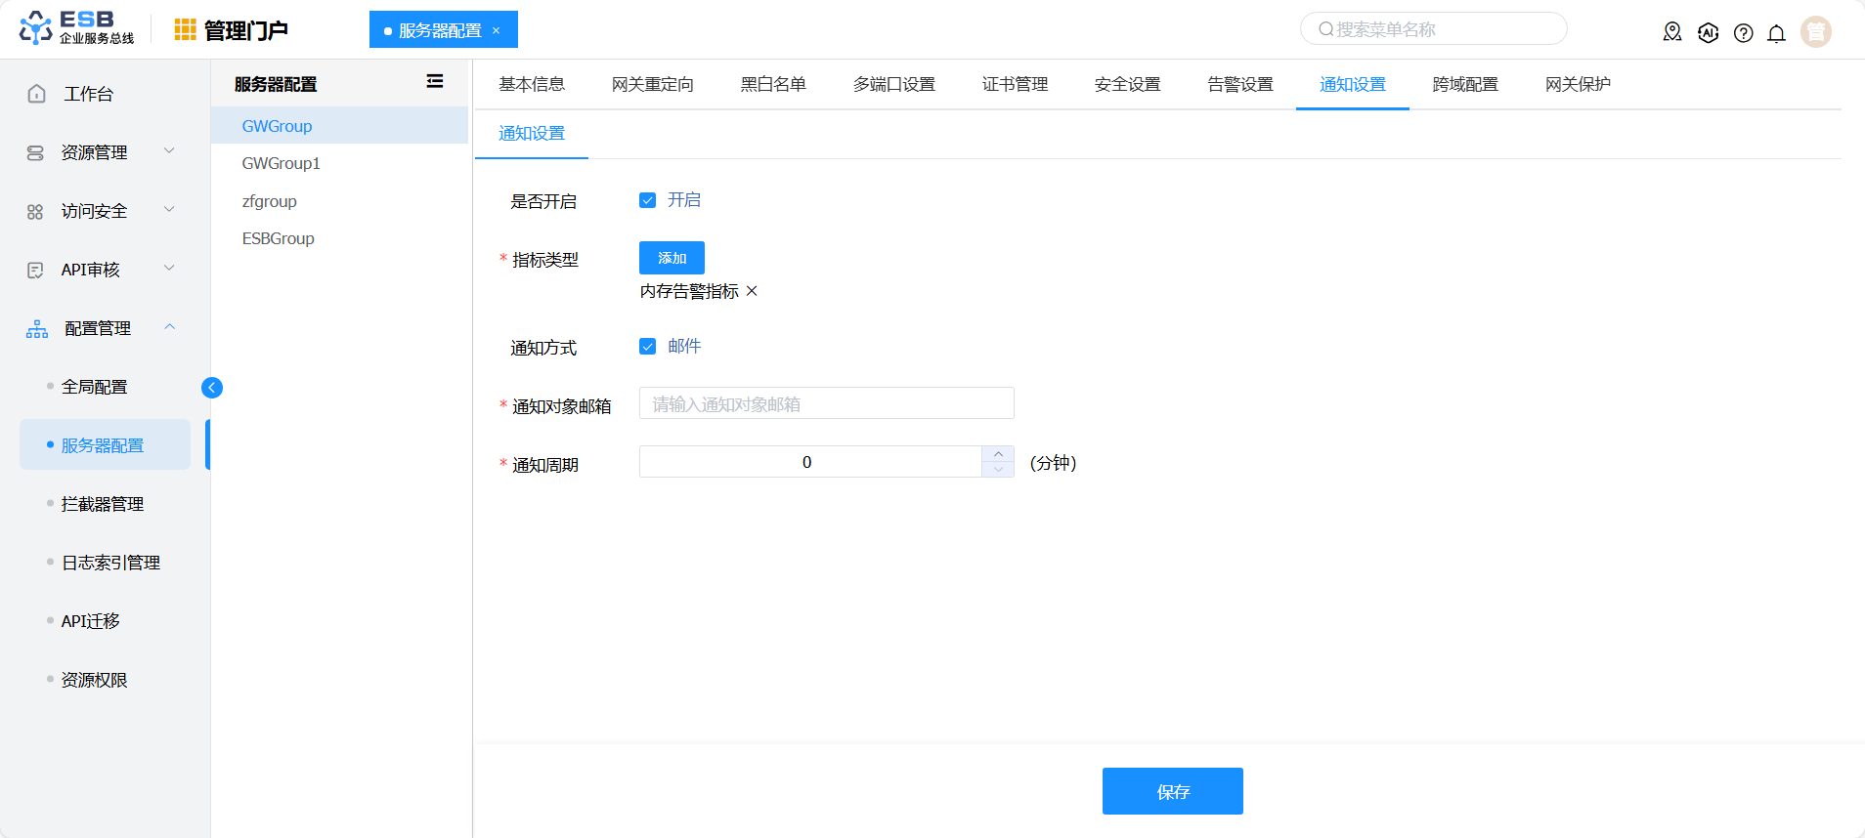Click the user avatar icon

1815,32
